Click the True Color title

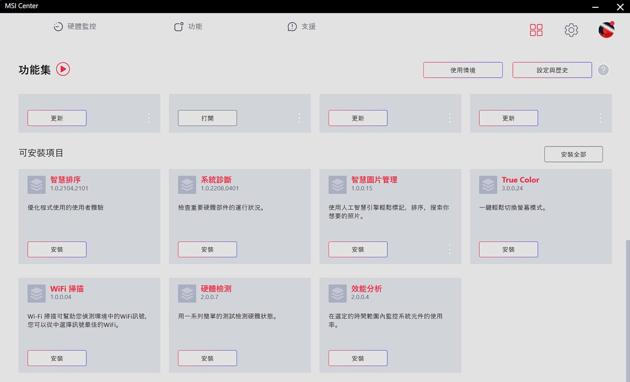[x=521, y=180]
